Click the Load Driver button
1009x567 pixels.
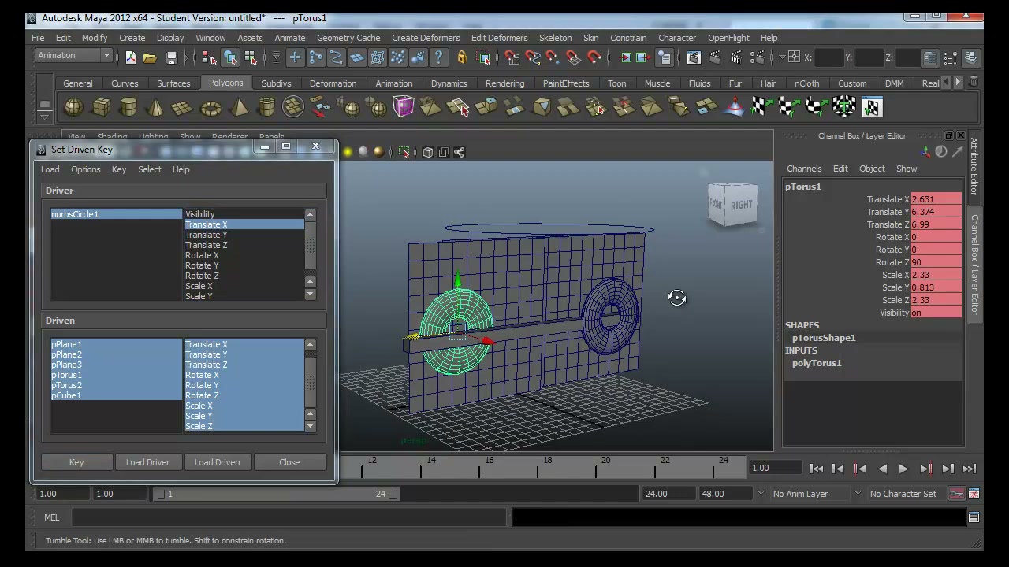[x=147, y=462]
